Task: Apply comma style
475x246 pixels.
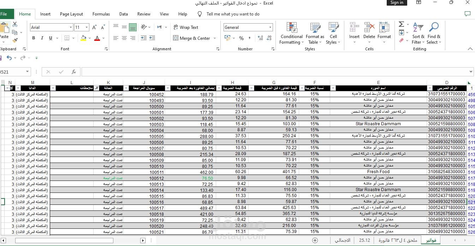Action: coord(250,38)
